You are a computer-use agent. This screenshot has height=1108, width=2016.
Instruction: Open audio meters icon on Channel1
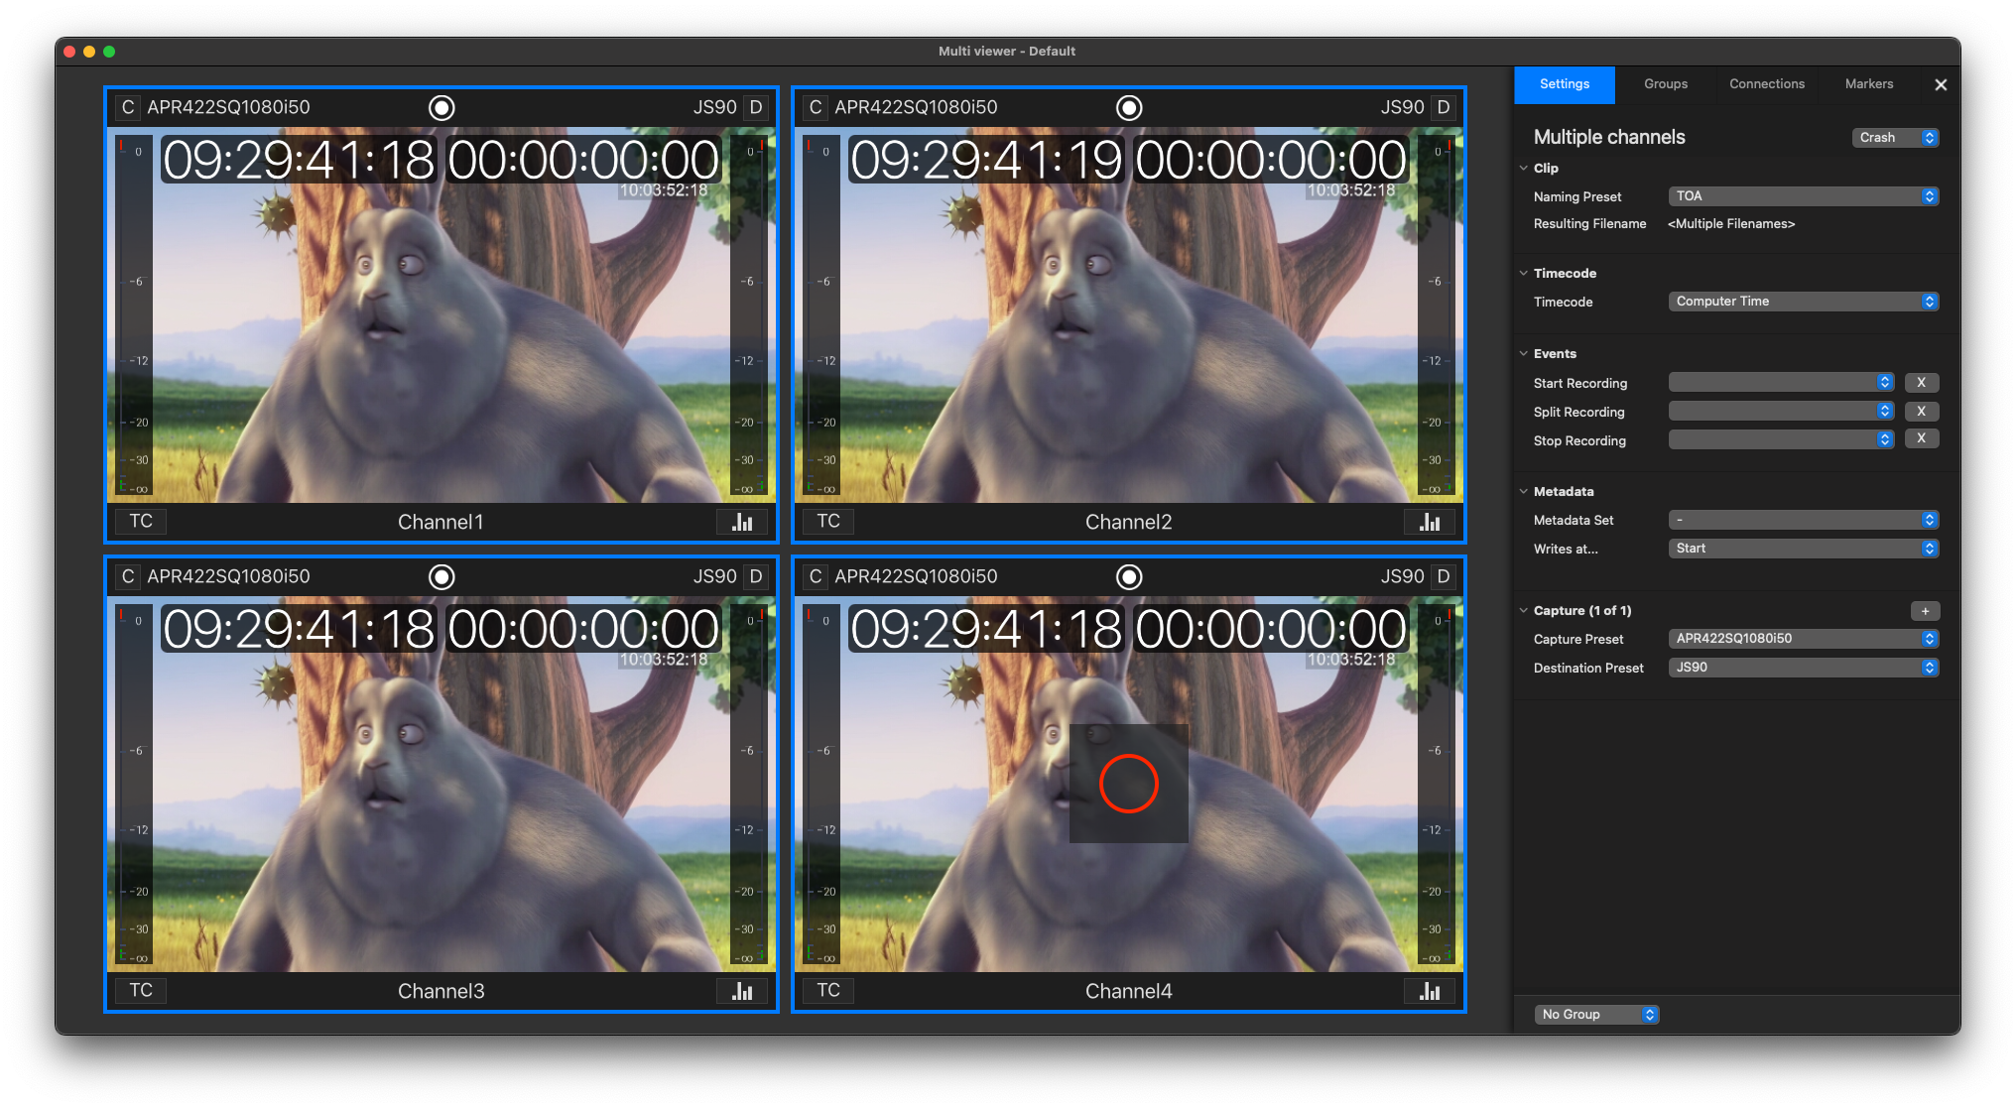[742, 522]
